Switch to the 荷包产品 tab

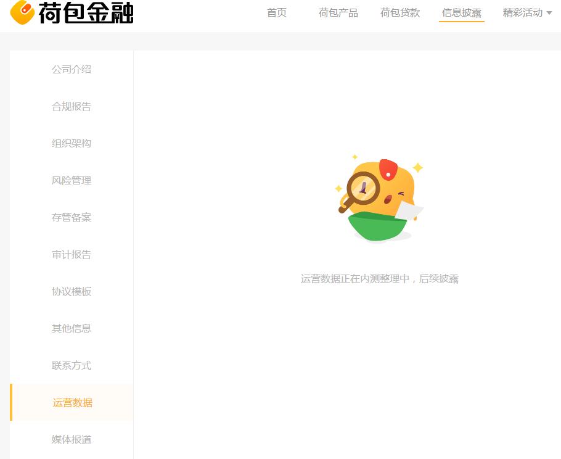[338, 12]
